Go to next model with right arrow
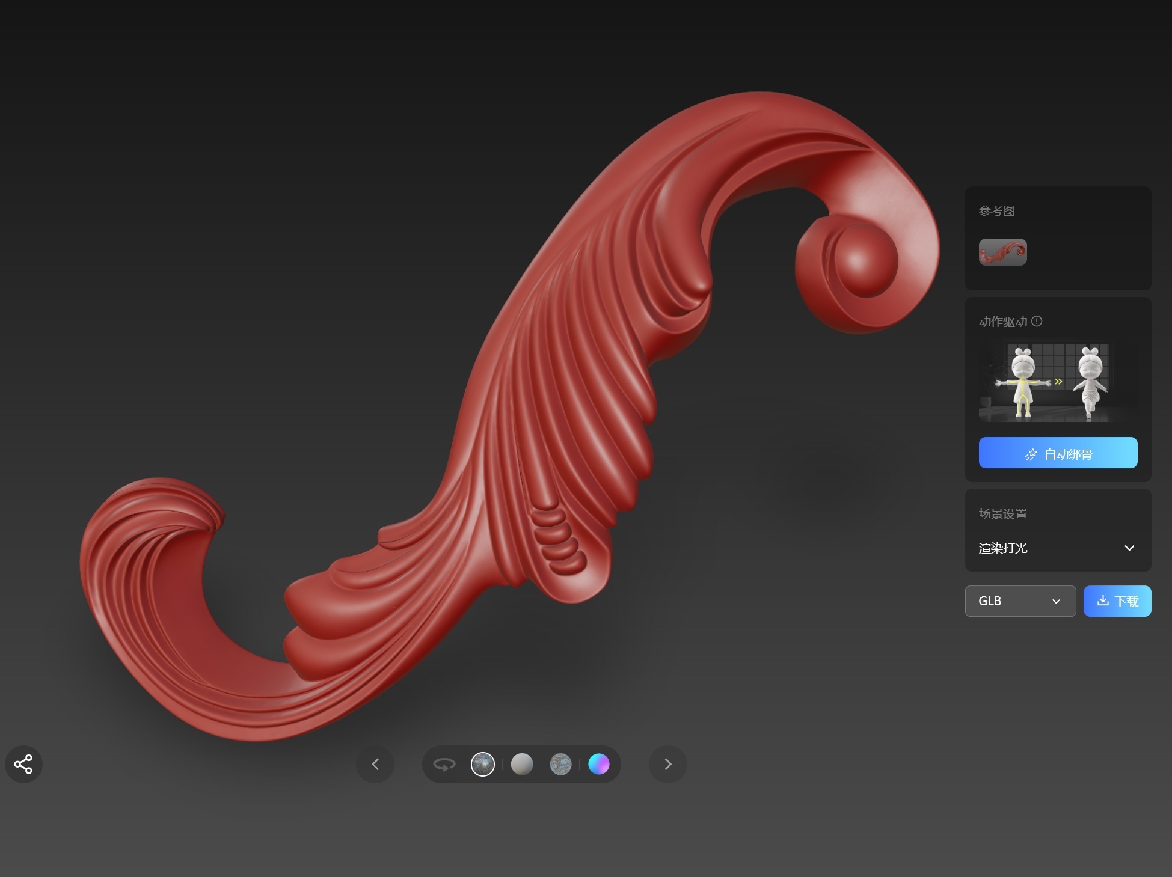This screenshot has height=877, width=1172. click(x=667, y=764)
